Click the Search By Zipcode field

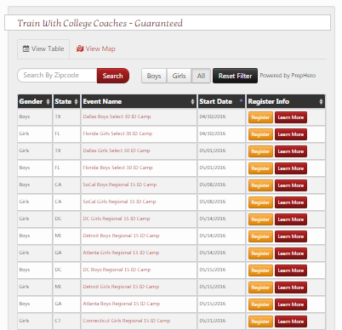57,76
